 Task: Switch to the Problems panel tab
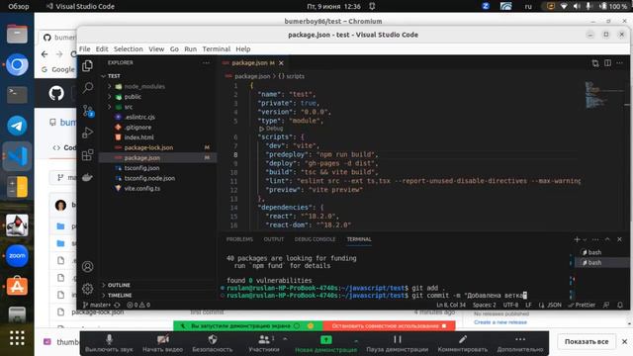point(239,239)
